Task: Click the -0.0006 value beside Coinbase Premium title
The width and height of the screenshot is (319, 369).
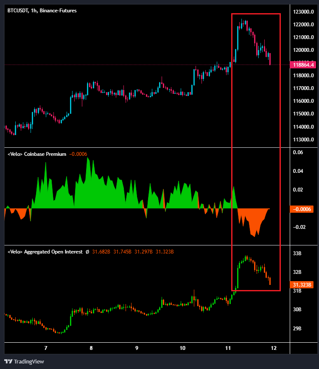Action: tap(78, 154)
